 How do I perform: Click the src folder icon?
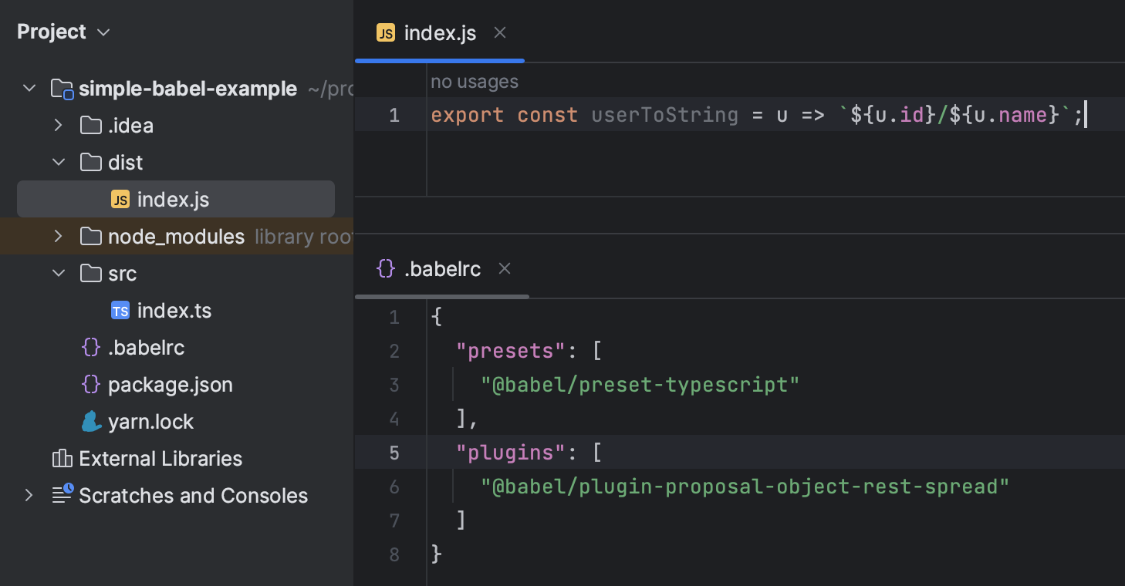coord(91,273)
